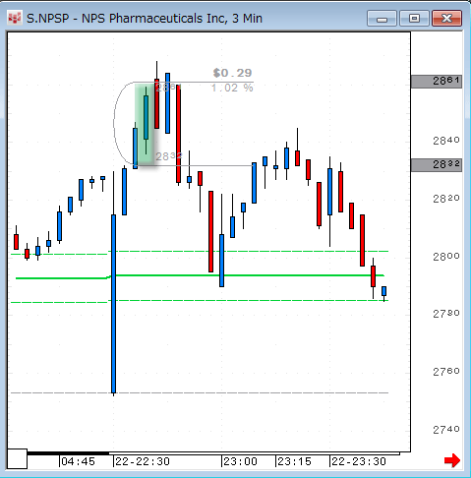Select the long red candle after the peak
Viewport: 471px width, 478px height.
(x=178, y=134)
